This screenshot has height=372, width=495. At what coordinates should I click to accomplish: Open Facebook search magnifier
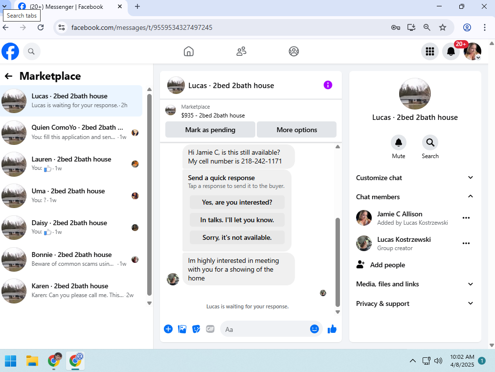(31, 51)
